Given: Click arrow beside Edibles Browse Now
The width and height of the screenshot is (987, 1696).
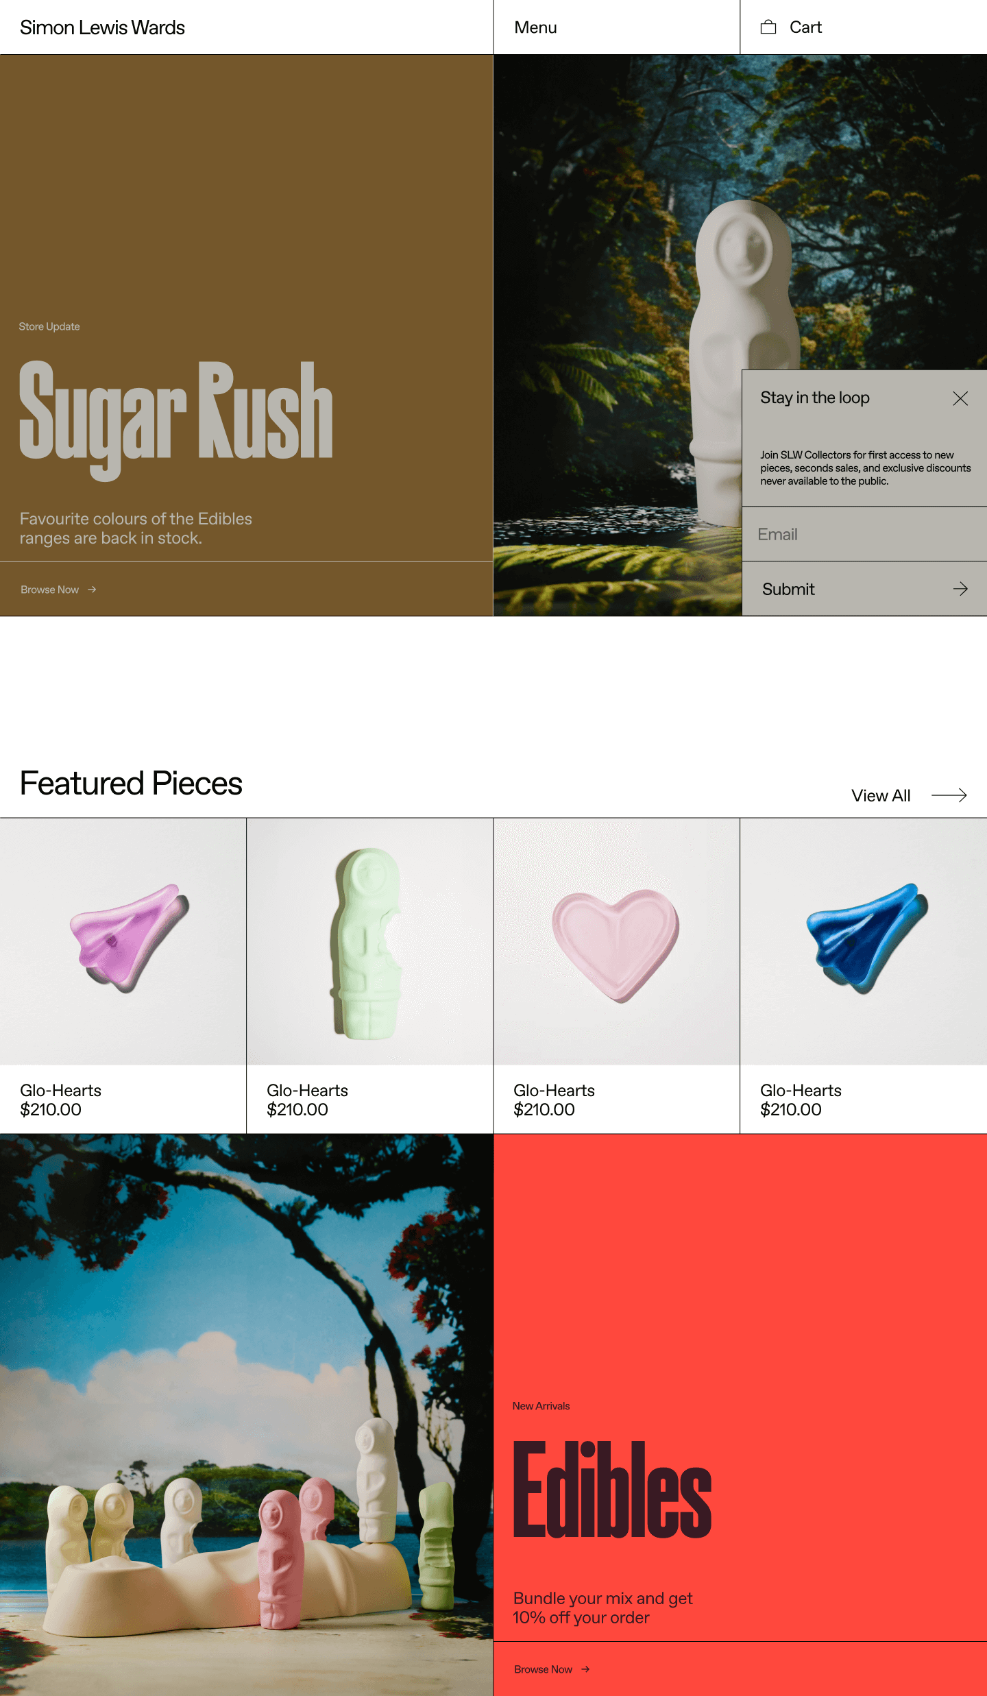Looking at the screenshot, I should [585, 1669].
